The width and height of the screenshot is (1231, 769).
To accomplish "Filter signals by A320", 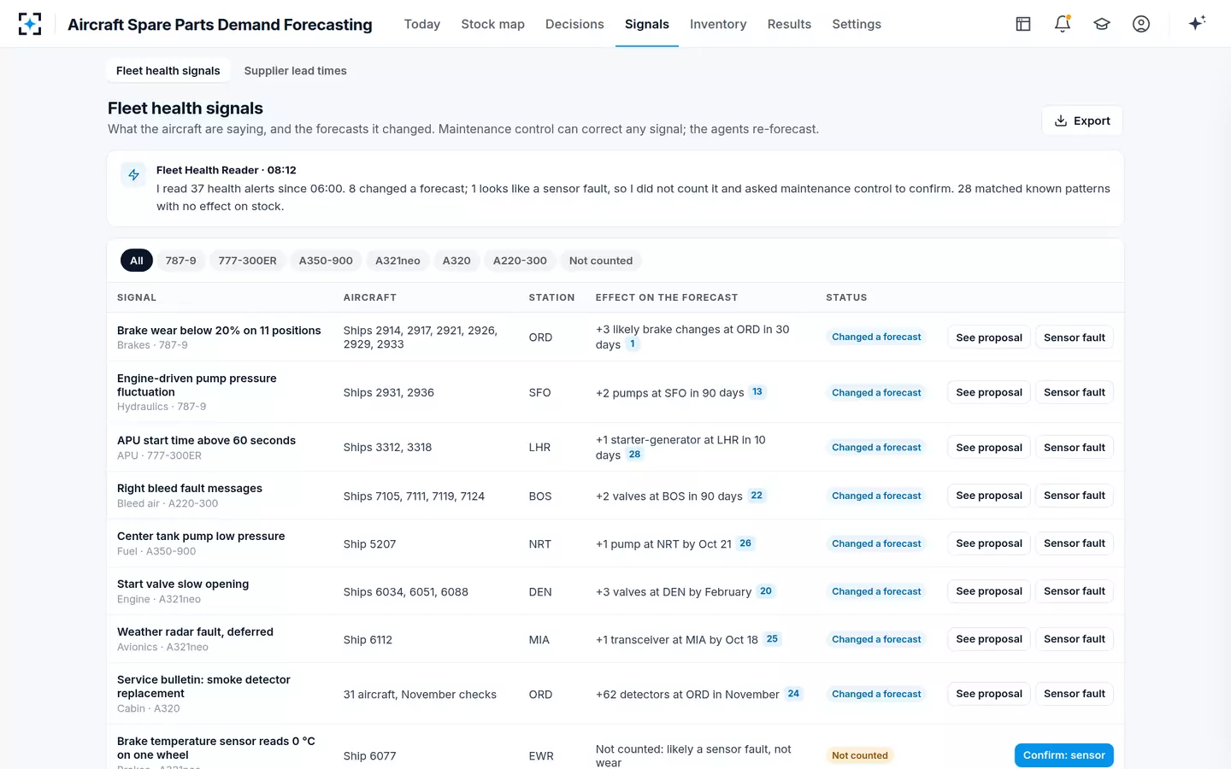I will click(x=456, y=261).
